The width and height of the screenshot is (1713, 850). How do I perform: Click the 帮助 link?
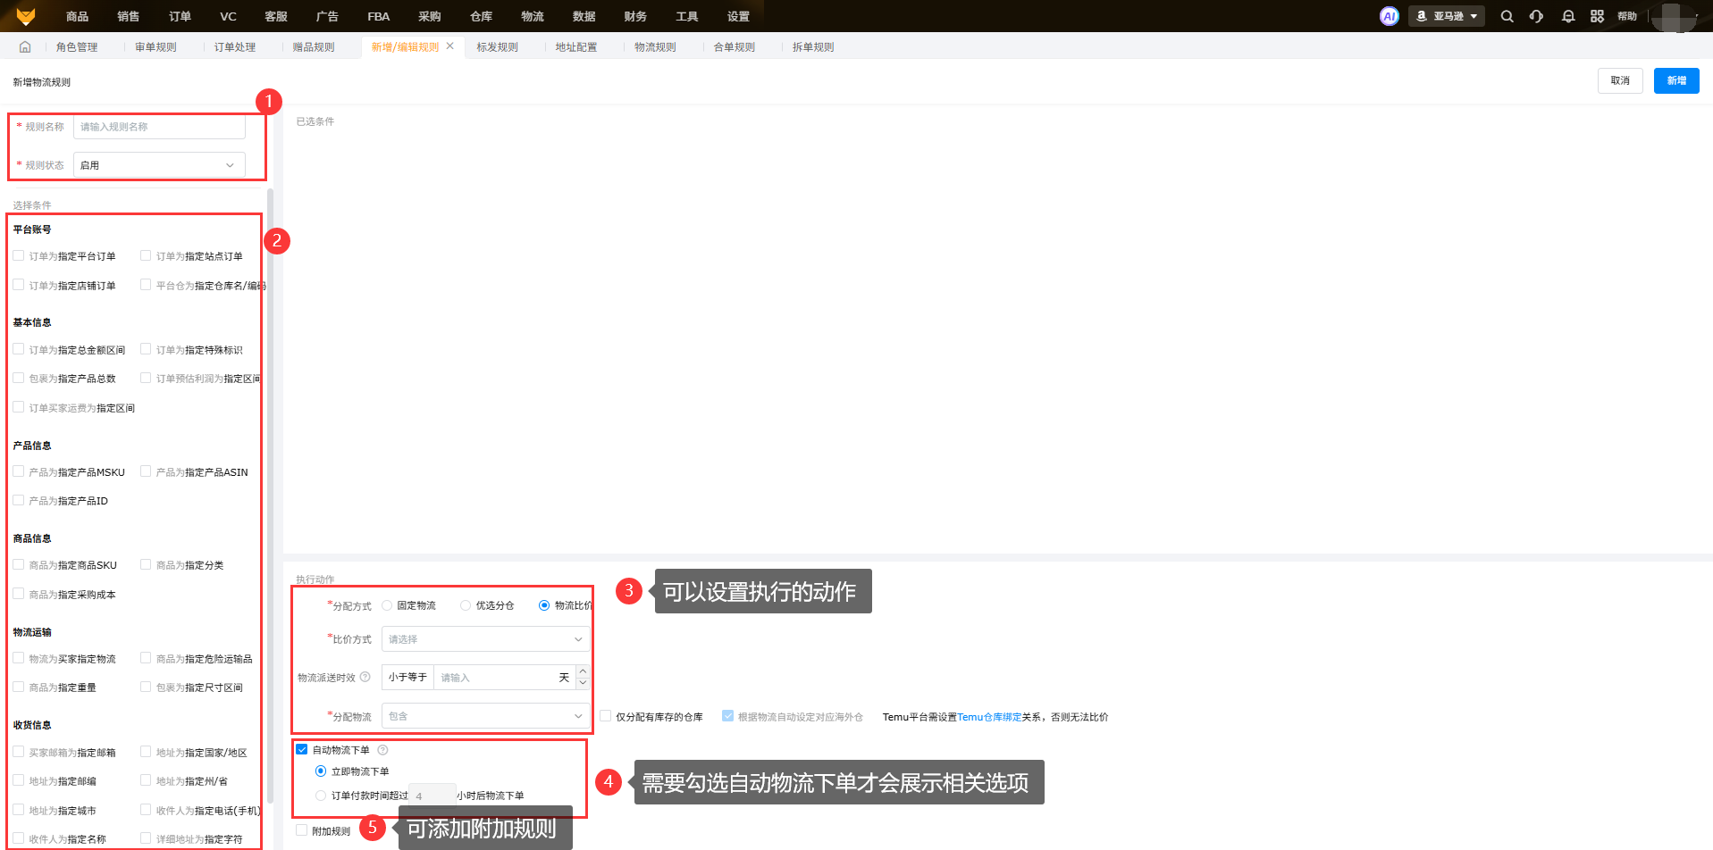point(1627,16)
